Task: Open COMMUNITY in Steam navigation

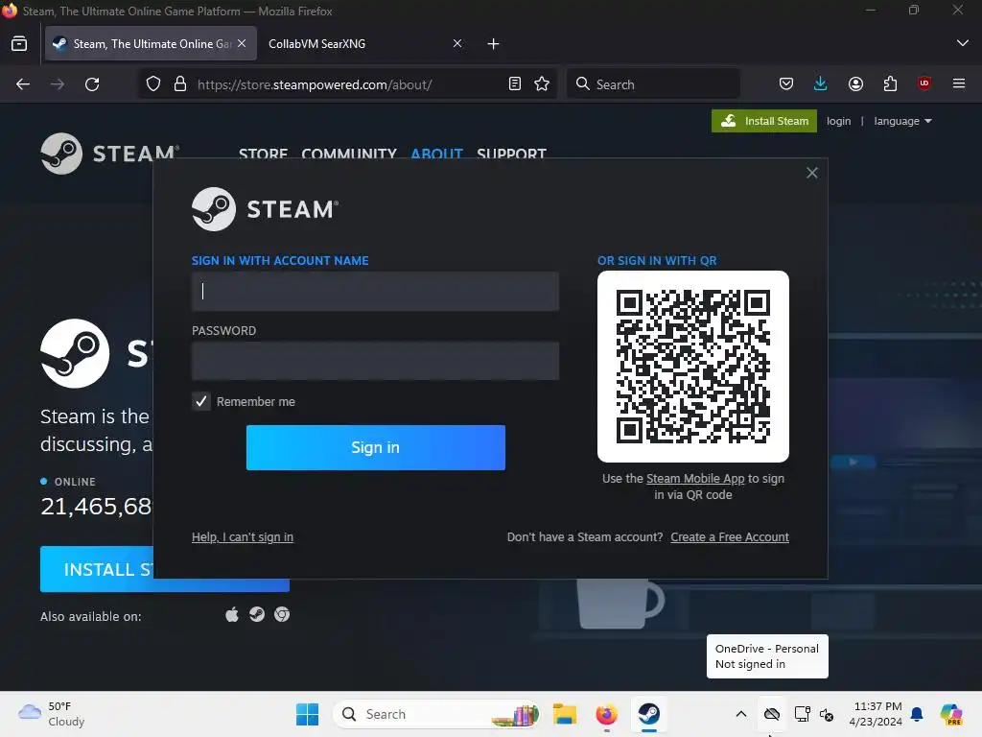Action: coord(349,154)
